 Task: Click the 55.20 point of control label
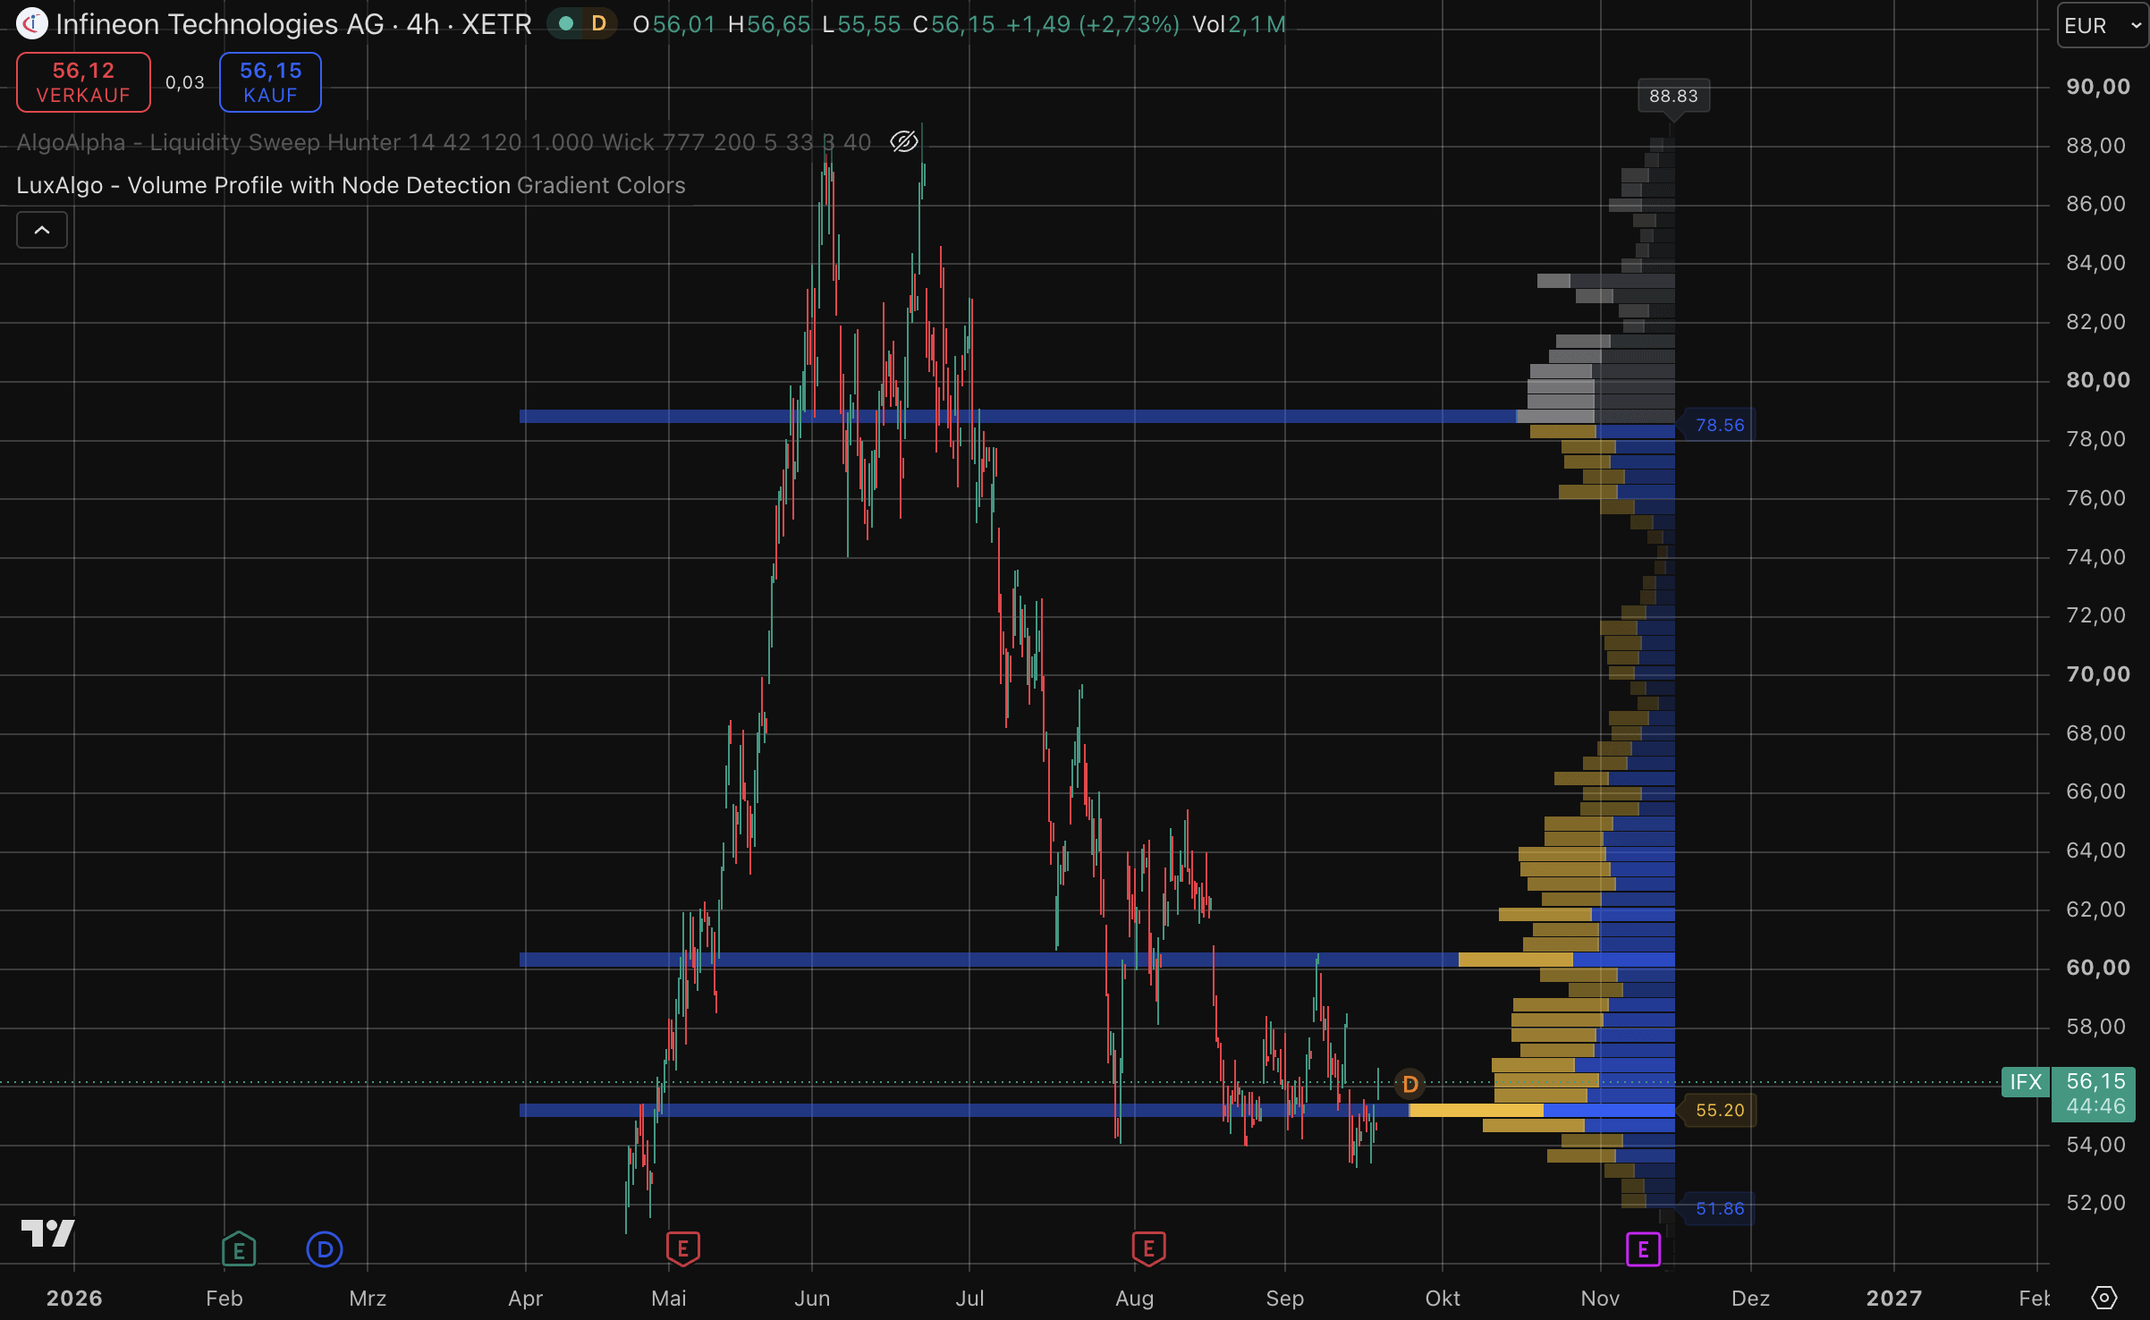tap(1720, 1110)
